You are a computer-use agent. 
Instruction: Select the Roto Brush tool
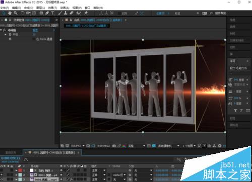click(79, 13)
